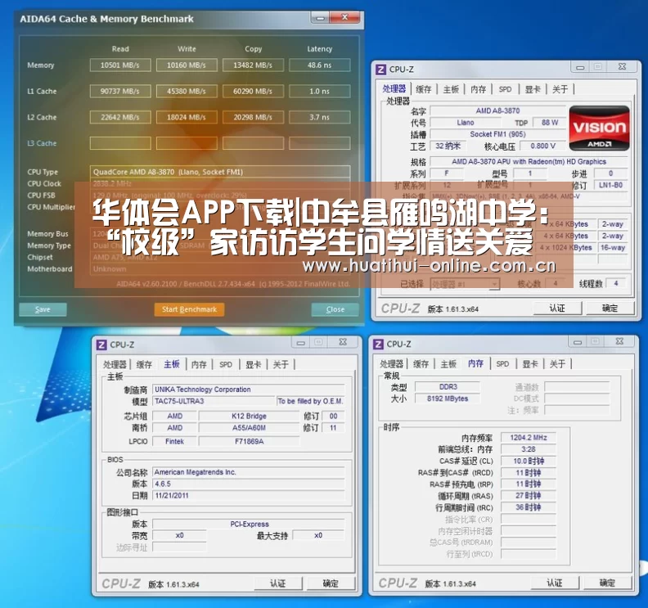
Task: Click memory size field 8192 MBytes
Action: [448, 399]
